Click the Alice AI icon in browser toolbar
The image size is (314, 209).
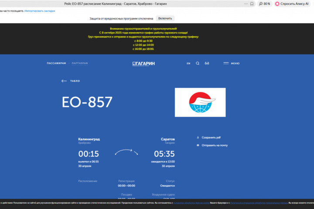(x=277, y=3)
